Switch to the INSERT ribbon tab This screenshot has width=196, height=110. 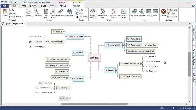23,6
